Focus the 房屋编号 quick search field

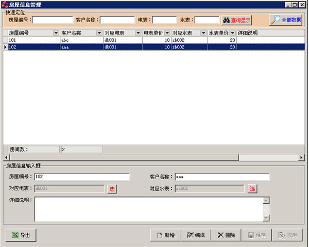point(53,20)
